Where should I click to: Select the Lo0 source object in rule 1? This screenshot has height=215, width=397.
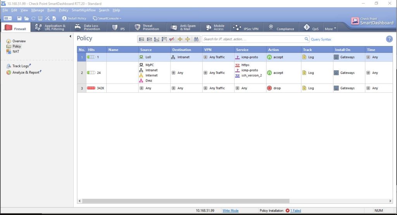click(x=145, y=57)
